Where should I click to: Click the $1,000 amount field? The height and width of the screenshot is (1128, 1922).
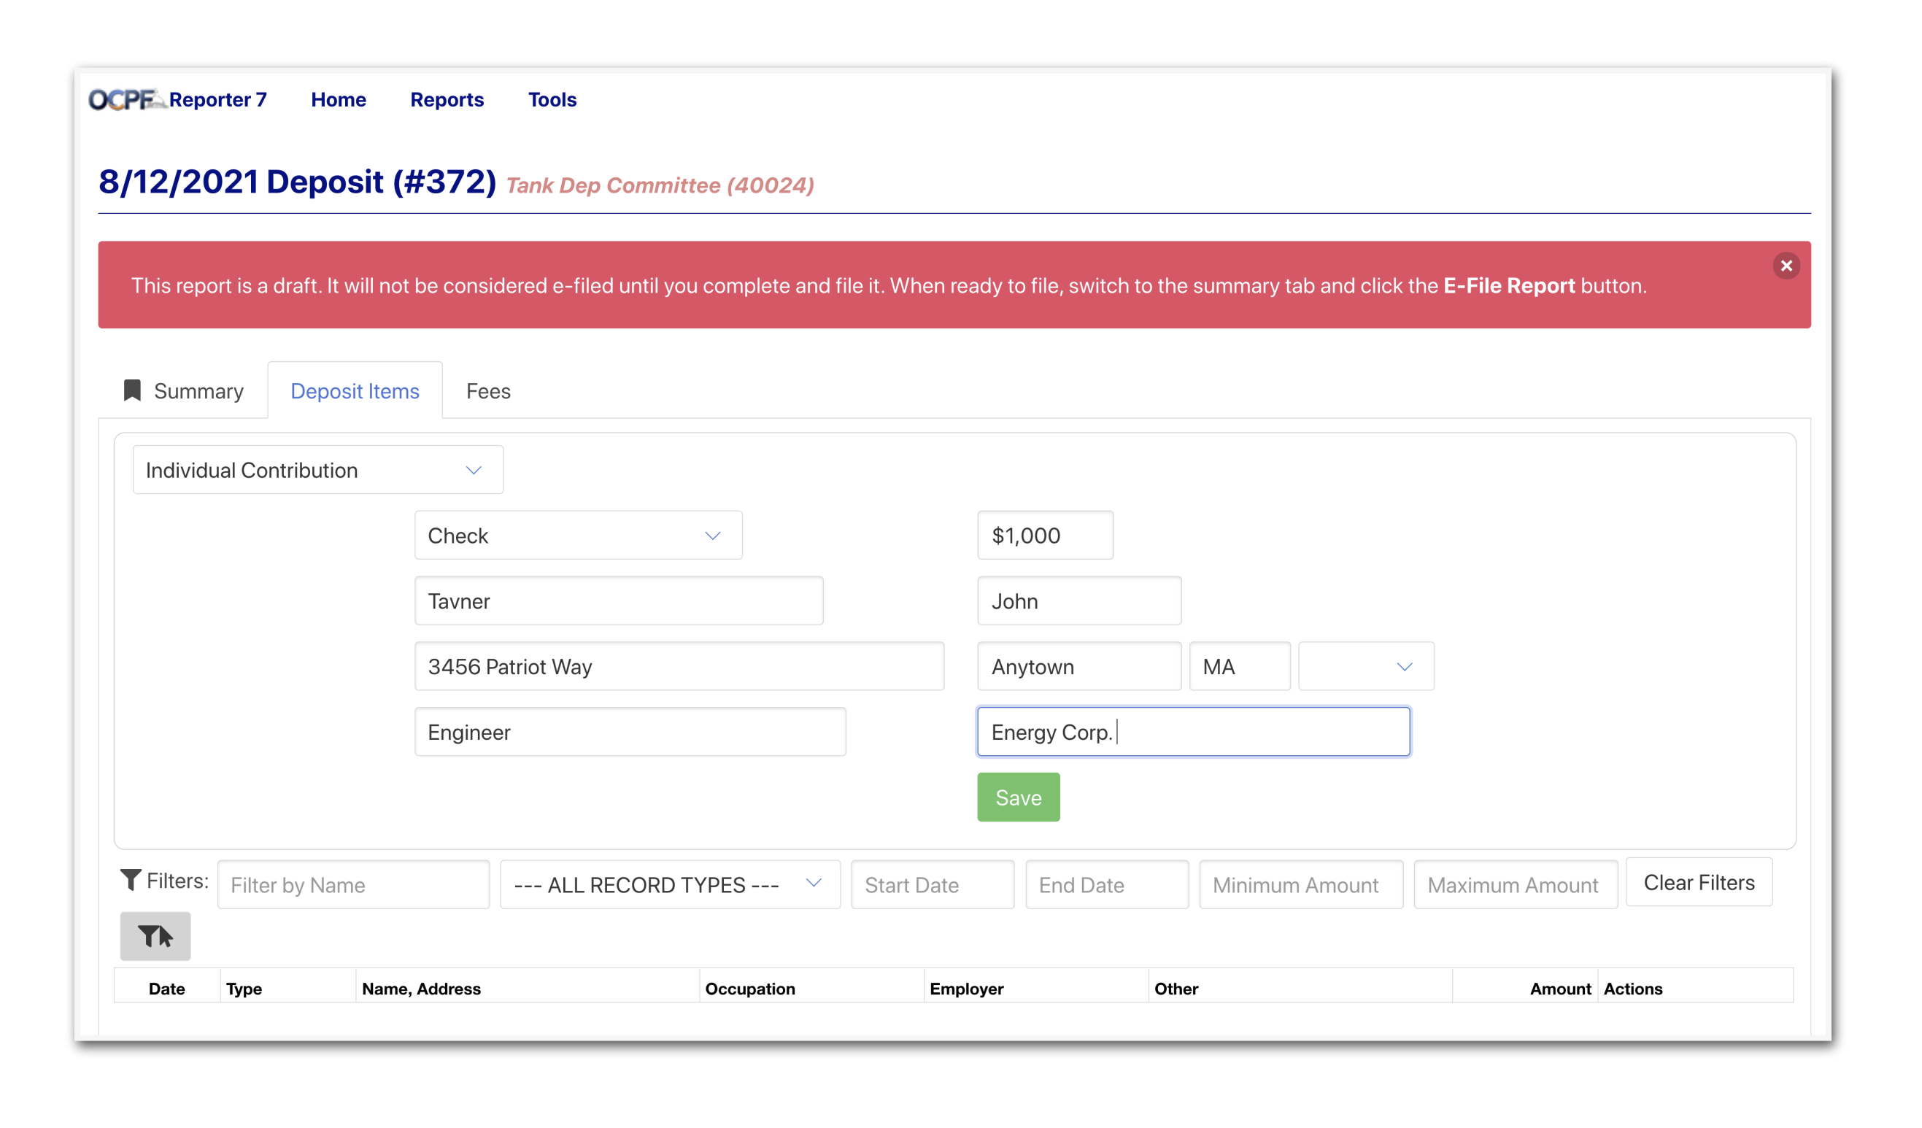[x=1045, y=536]
